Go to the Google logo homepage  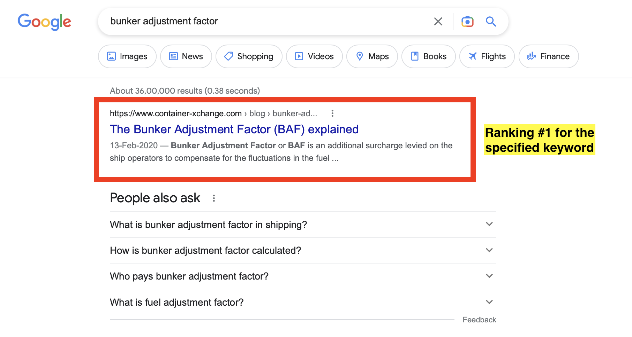point(44,22)
